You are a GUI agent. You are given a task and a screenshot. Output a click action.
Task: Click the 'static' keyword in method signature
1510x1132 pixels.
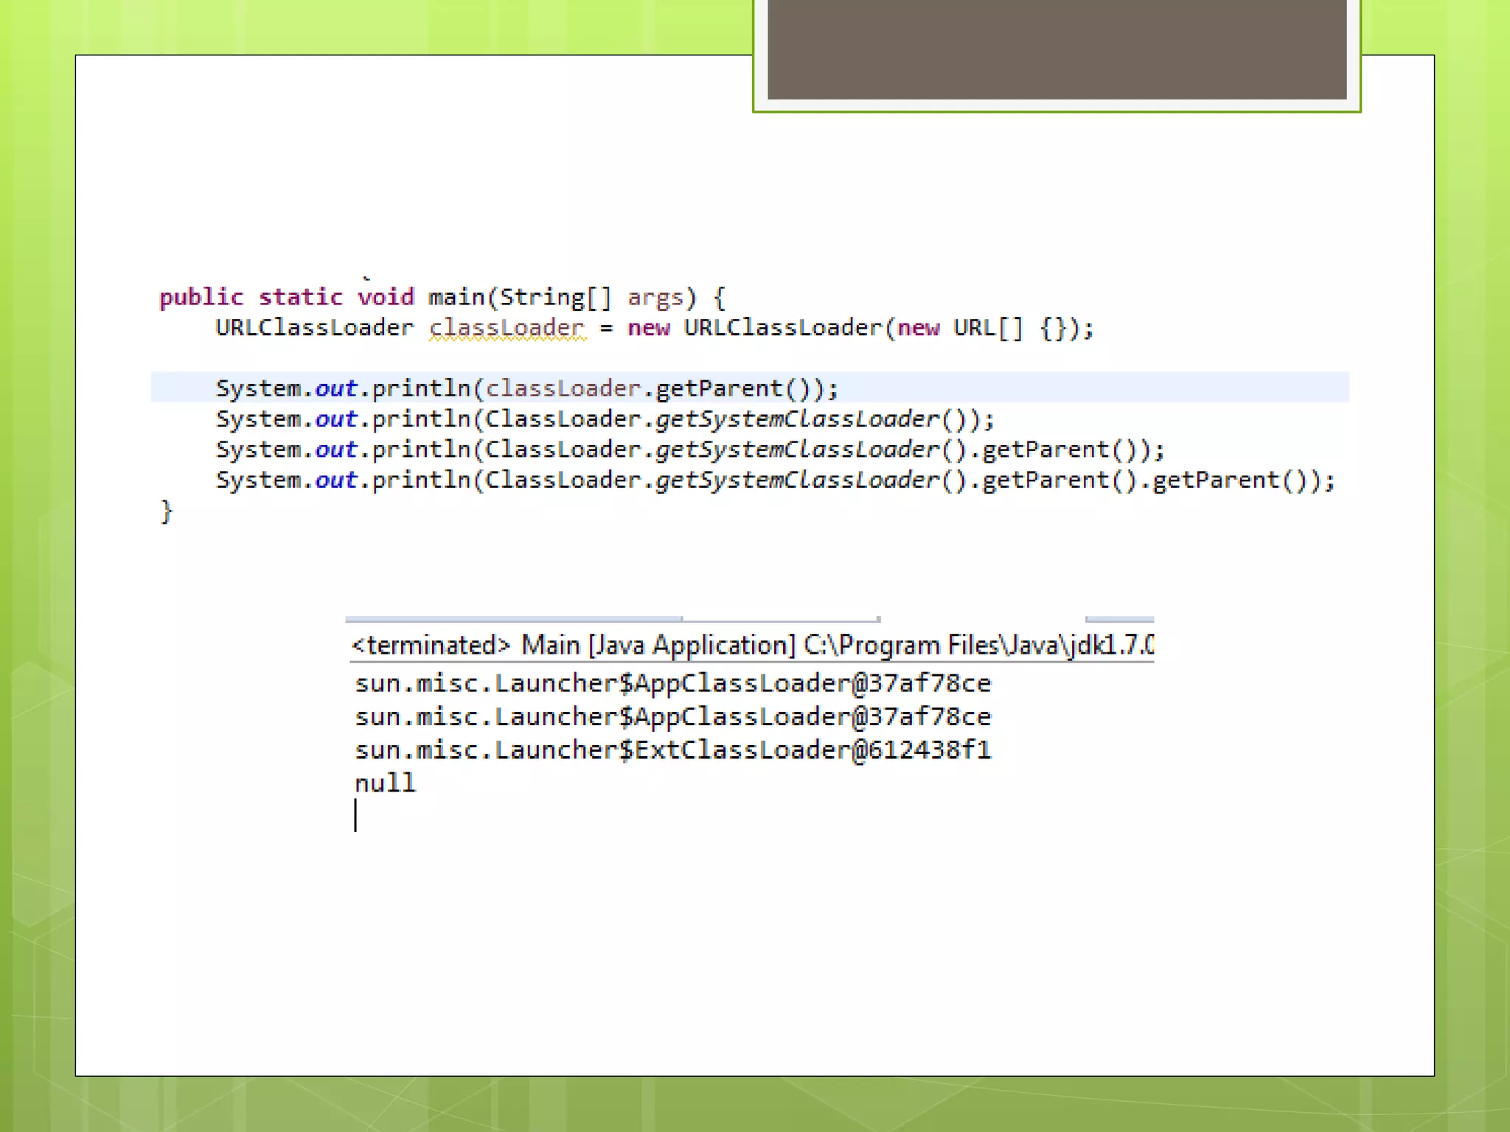tap(300, 297)
